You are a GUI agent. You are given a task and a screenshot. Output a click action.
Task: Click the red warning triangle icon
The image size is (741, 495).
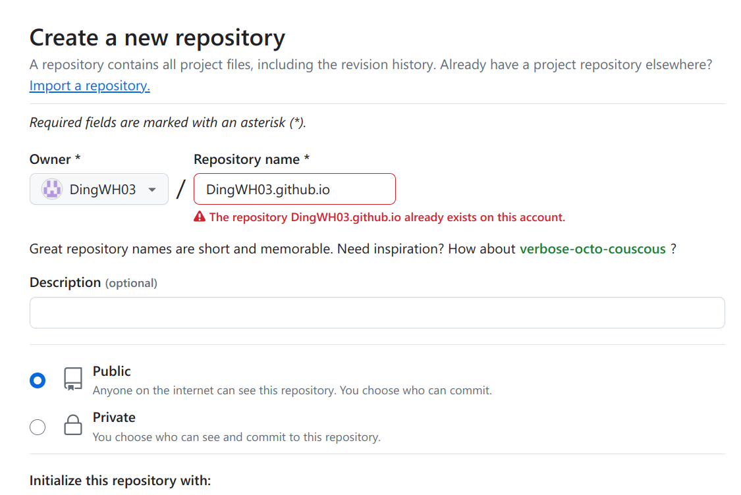[x=200, y=217]
